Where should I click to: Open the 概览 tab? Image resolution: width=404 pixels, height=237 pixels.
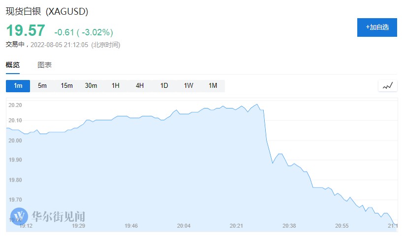(13, 65)
